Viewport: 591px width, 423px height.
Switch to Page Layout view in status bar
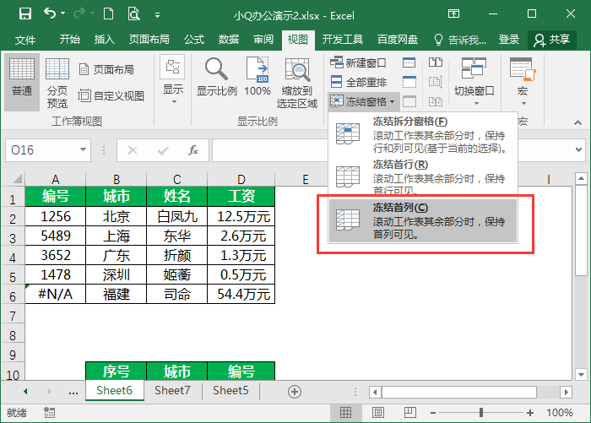click(x=378, y=412)
